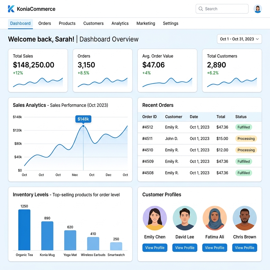Click the date range chevron arrow
The height and width of the screenshot is (270, 270).
[257, 39]
